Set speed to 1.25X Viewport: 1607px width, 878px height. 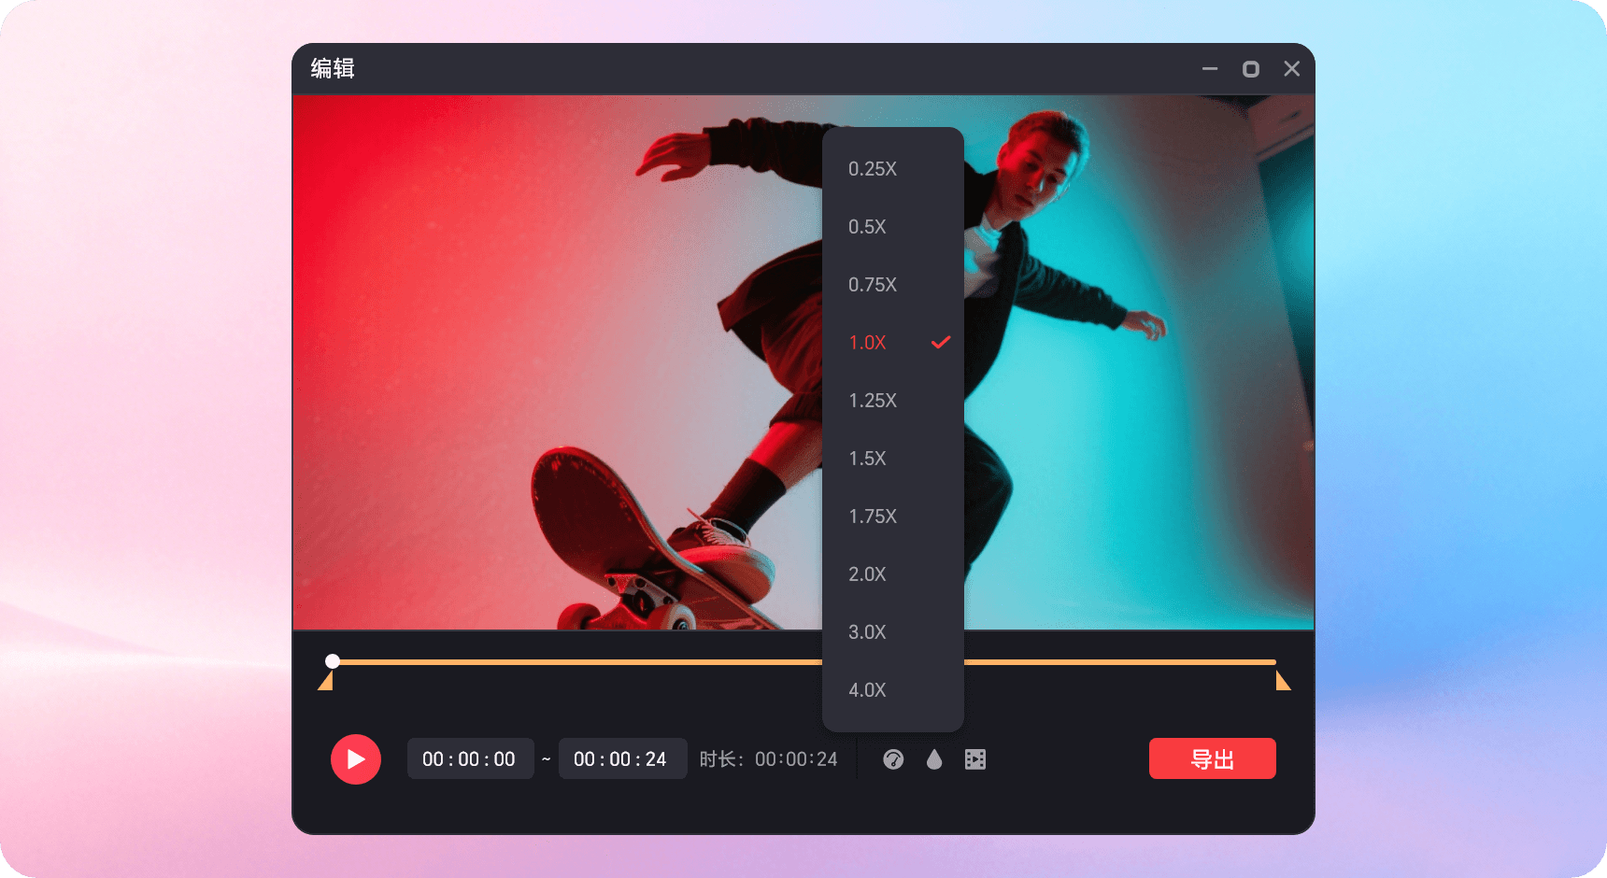tap(873, 401)
